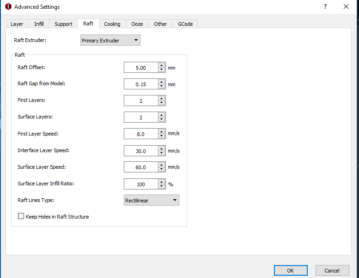Image resolution: width=359 pixels, height=278 pixels.
Task: Open the Raft Lines Type dropdown
Action: point(152,200)
